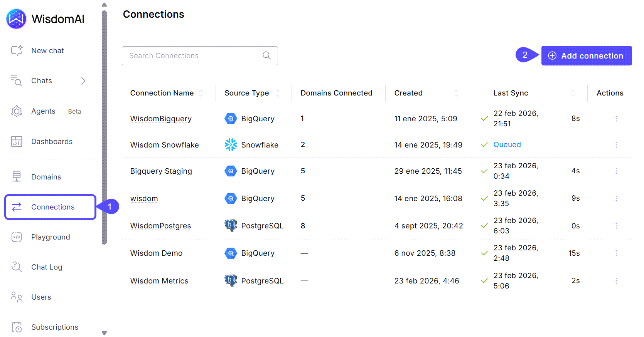
Task: Click the Subscriptions calendar icon
Action: [x=17, y=327]
